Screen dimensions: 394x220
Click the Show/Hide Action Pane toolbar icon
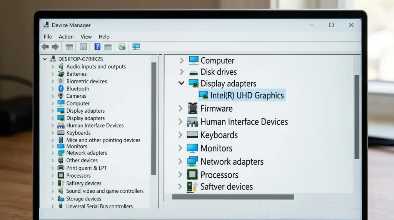(108, 47)
